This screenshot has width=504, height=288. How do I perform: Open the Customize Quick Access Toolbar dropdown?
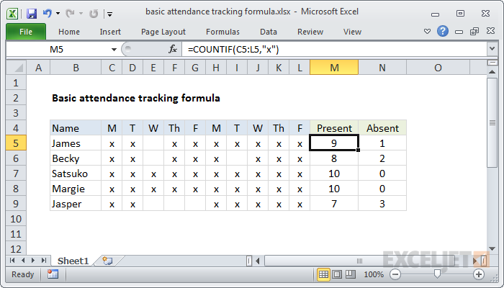[x=109, y=14]
